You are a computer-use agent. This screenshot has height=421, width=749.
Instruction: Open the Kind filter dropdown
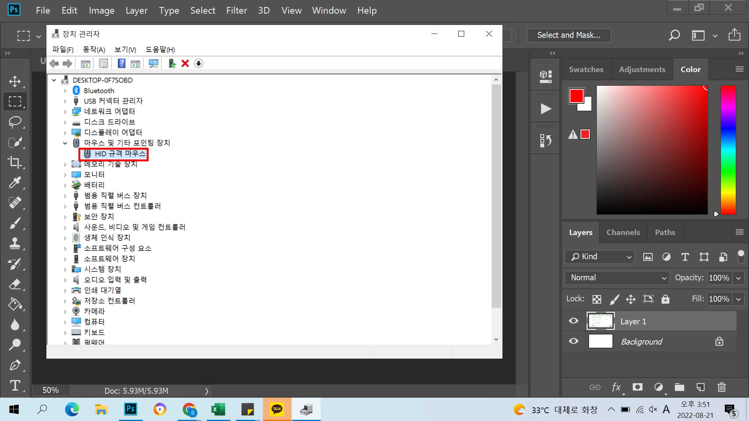(600, 256)
